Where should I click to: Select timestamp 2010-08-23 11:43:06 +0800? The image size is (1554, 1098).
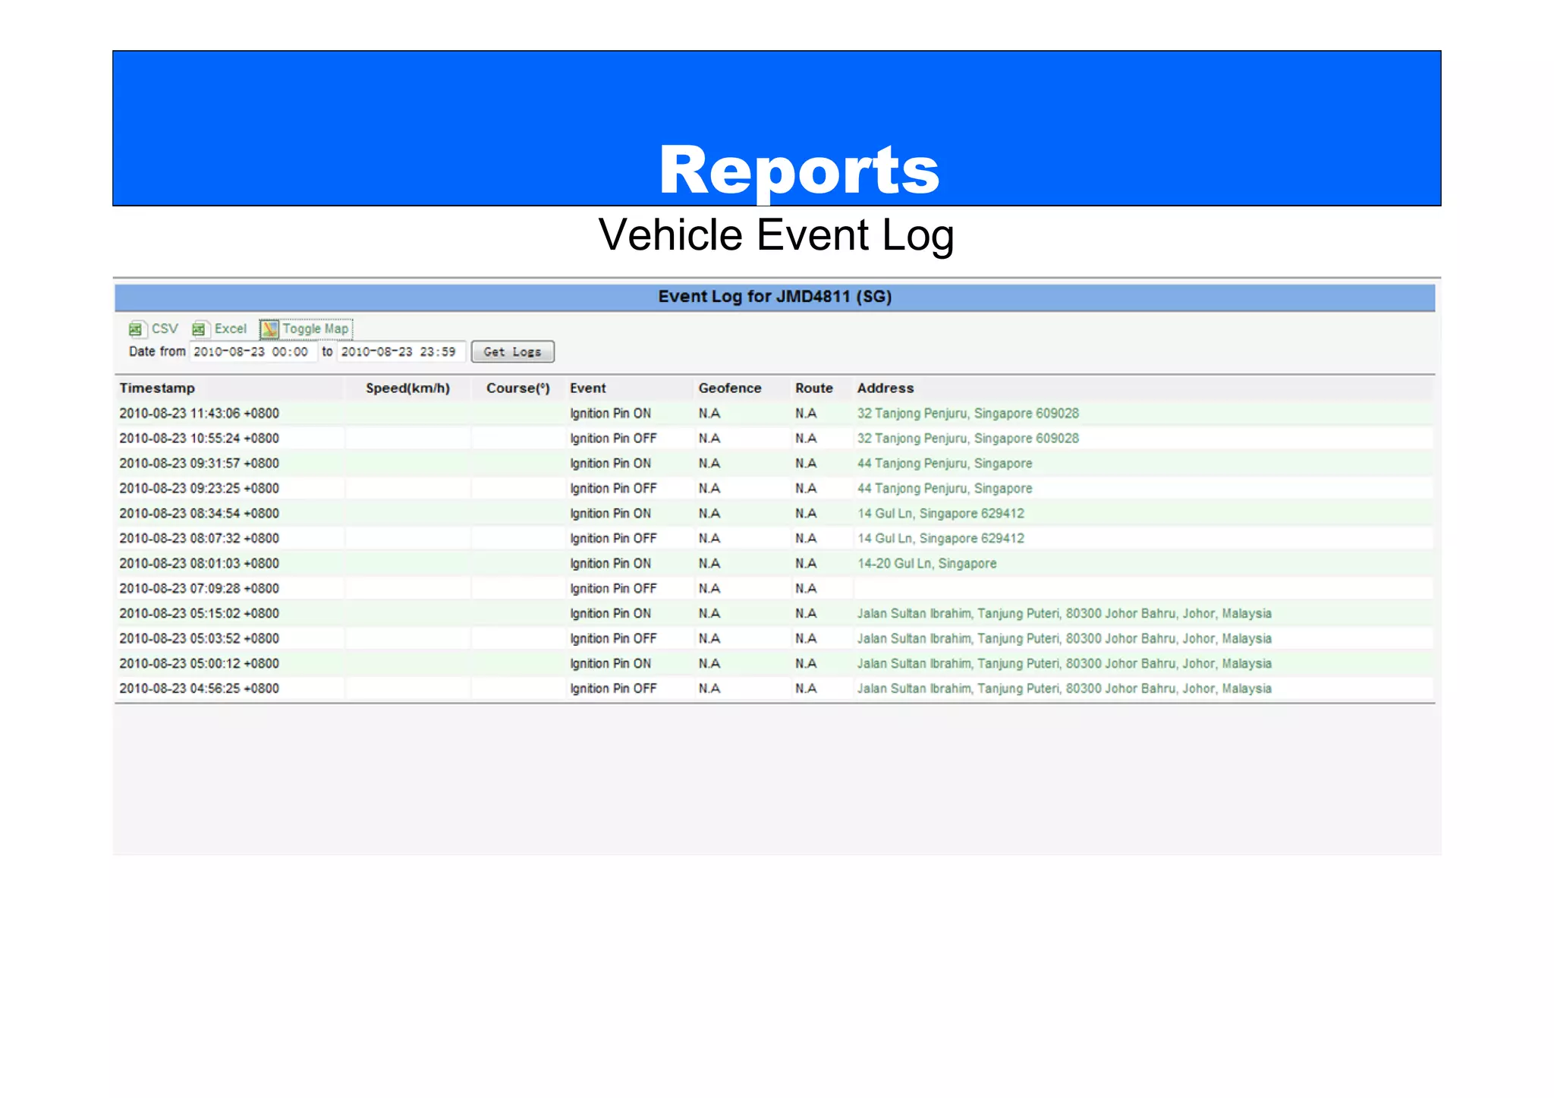tap(199, 413)
